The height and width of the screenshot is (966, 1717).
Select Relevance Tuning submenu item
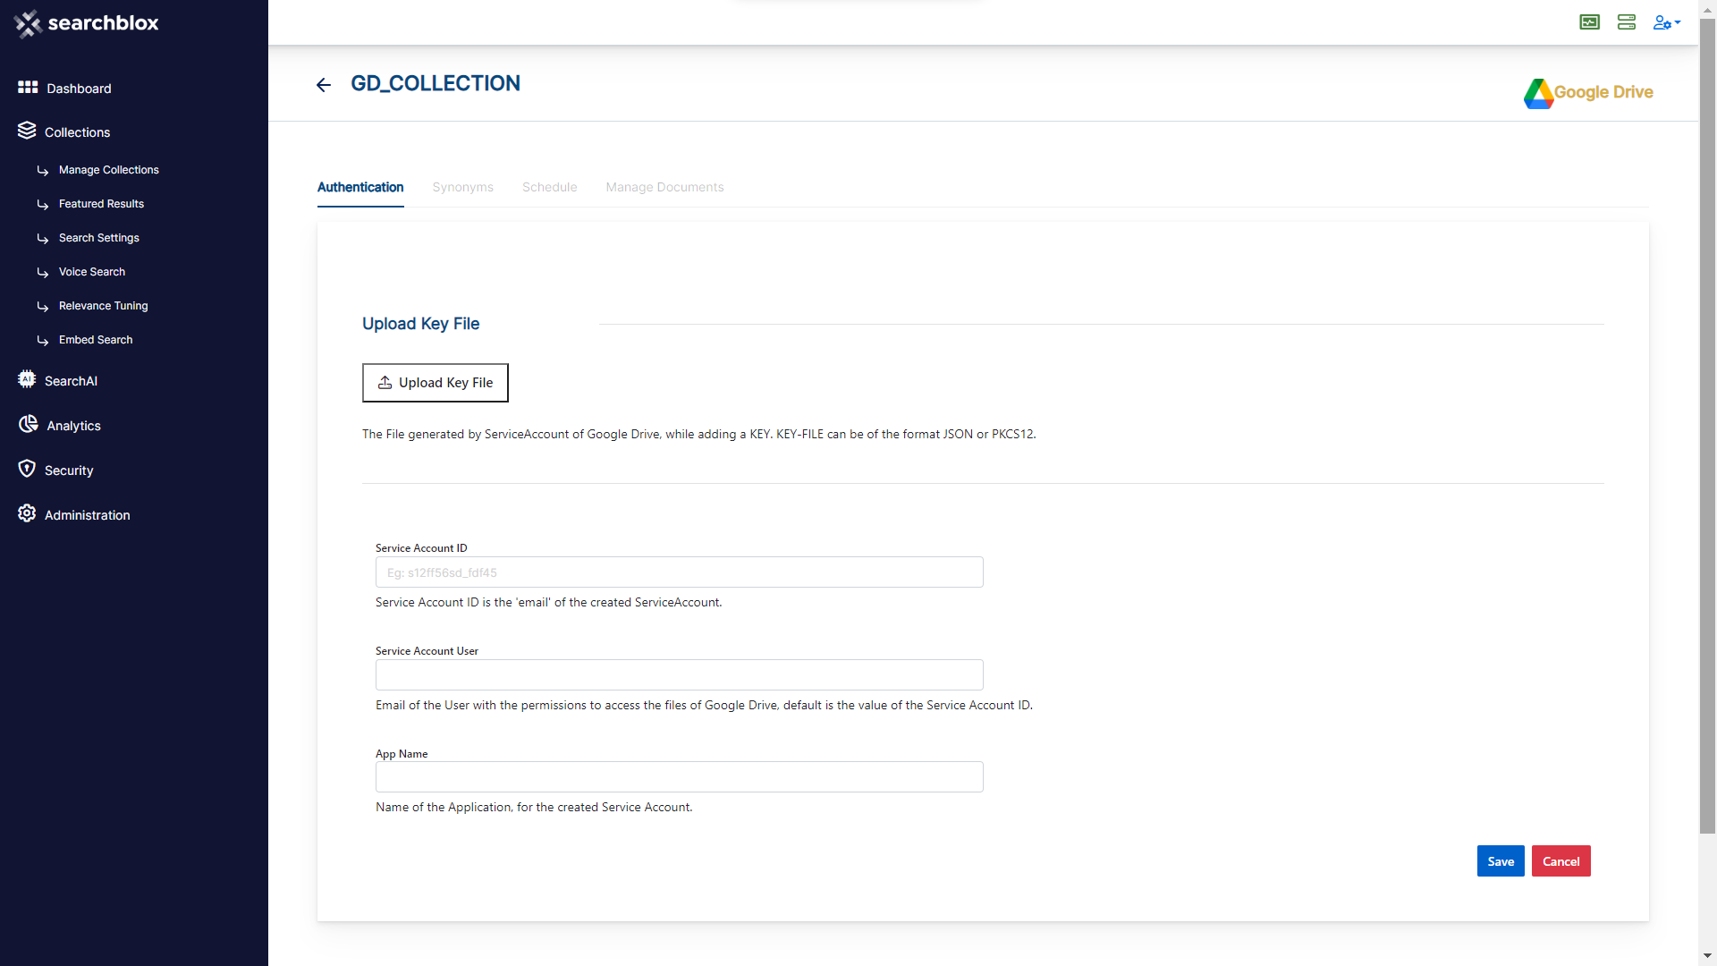[x=103, y=306]
